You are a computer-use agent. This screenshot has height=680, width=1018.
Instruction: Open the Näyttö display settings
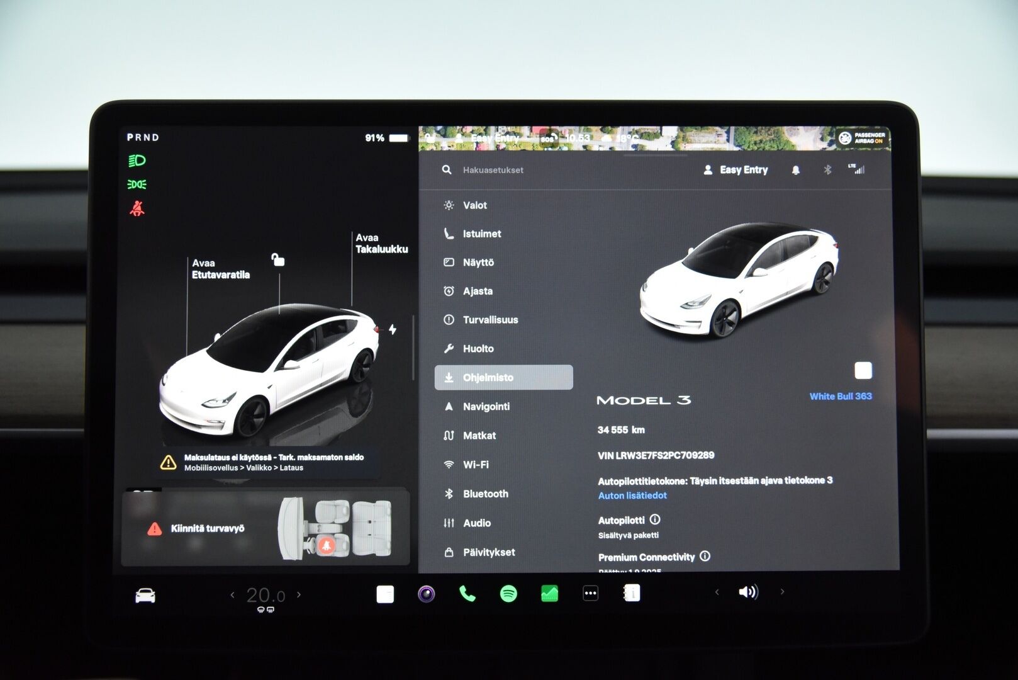point(469,263)
